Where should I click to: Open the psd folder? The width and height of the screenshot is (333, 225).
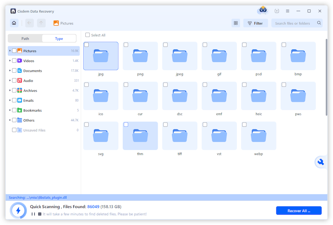pyautogui.click(x=258, y=56)
